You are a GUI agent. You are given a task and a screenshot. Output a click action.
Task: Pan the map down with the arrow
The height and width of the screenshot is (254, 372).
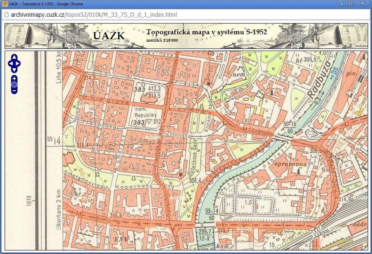(x=14, y=70)
